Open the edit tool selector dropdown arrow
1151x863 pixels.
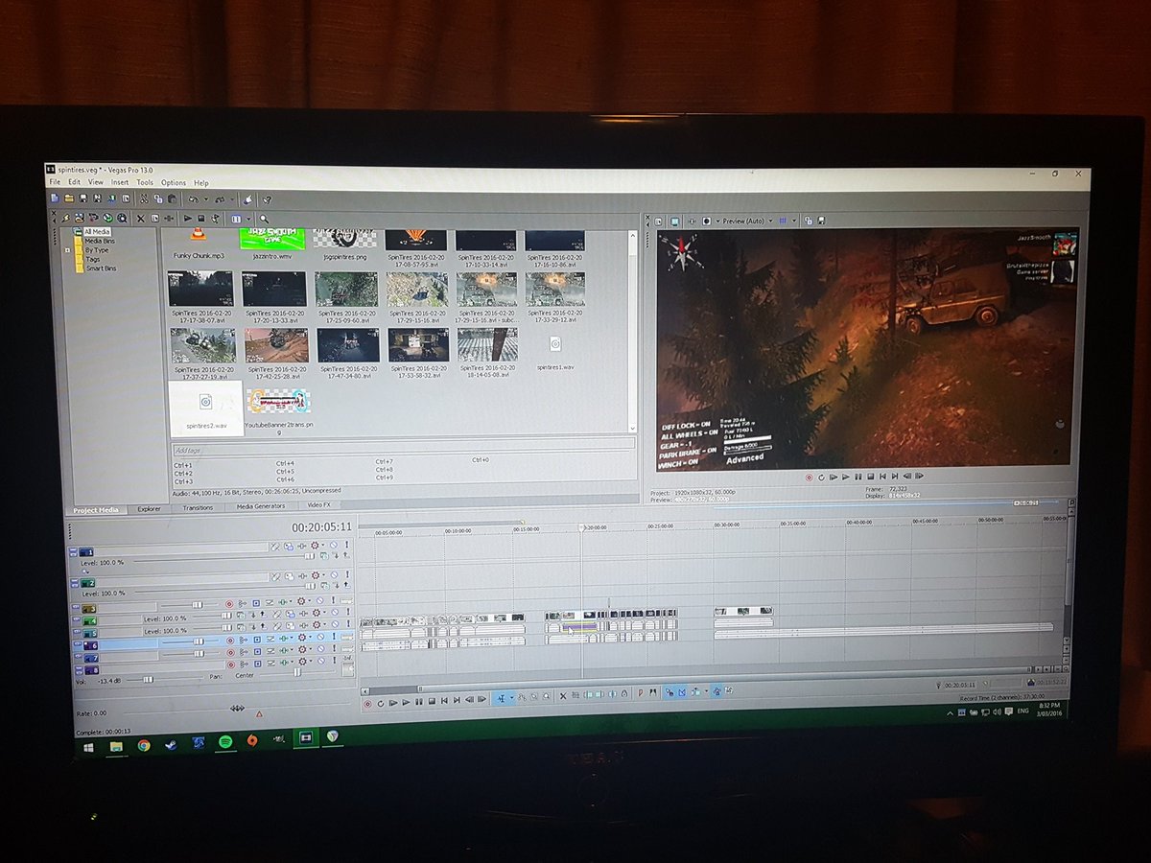tap(512, 698)
